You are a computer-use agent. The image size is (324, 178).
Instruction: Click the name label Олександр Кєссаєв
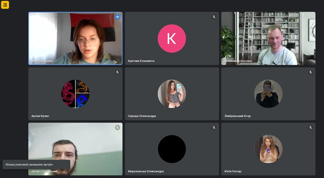pyautogui.click(x=238, y=61)
